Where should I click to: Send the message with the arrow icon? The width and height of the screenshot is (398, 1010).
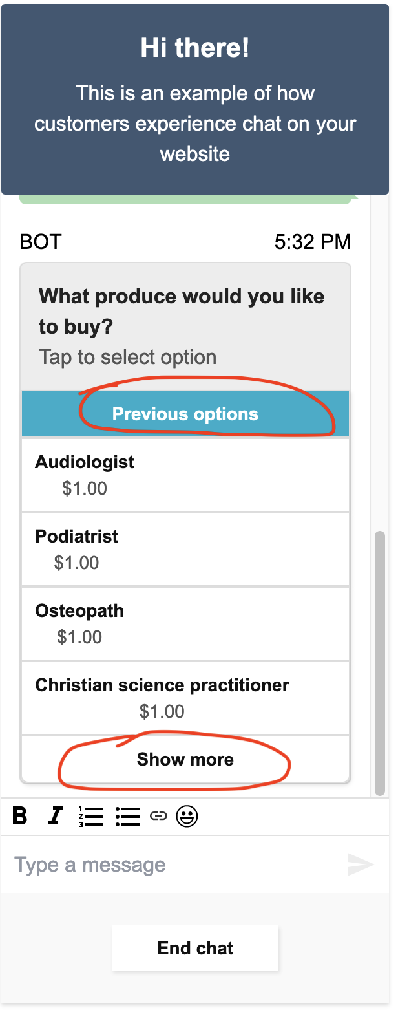[x=361, y=865]
